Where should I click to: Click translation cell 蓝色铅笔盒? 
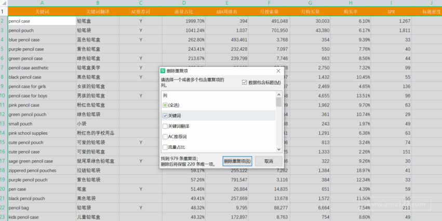(98, 40)
